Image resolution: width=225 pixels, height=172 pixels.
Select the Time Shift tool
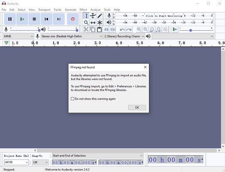[93, 23]
